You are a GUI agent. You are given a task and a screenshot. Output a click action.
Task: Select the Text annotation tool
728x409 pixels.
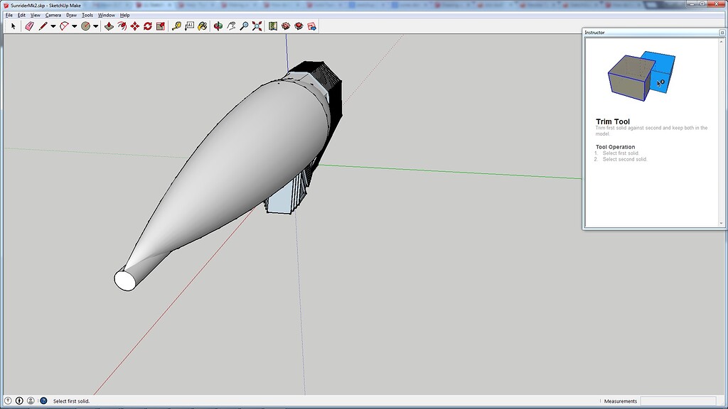pyautogui.click(x=190, y=26)
